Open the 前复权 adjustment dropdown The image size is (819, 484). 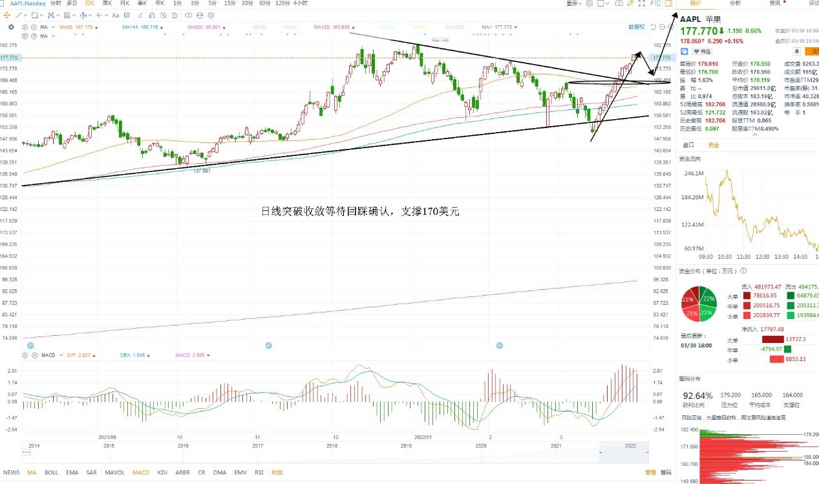coord(636,27)
